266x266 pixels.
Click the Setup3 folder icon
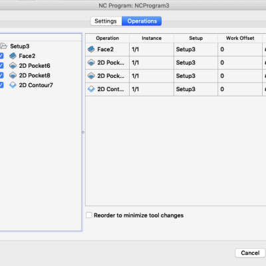coord(3,46)
